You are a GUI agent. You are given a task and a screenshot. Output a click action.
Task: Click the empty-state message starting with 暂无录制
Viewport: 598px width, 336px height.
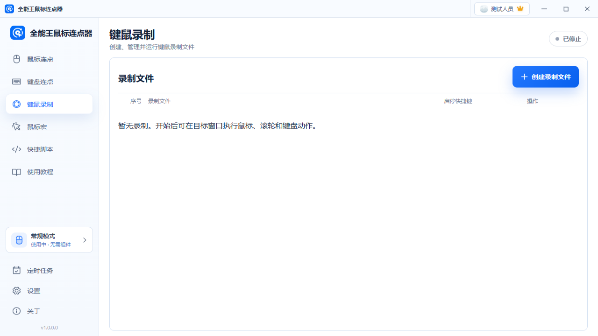point(218,126)
